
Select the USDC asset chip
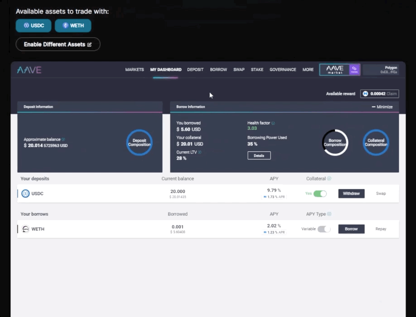point(34,26)
